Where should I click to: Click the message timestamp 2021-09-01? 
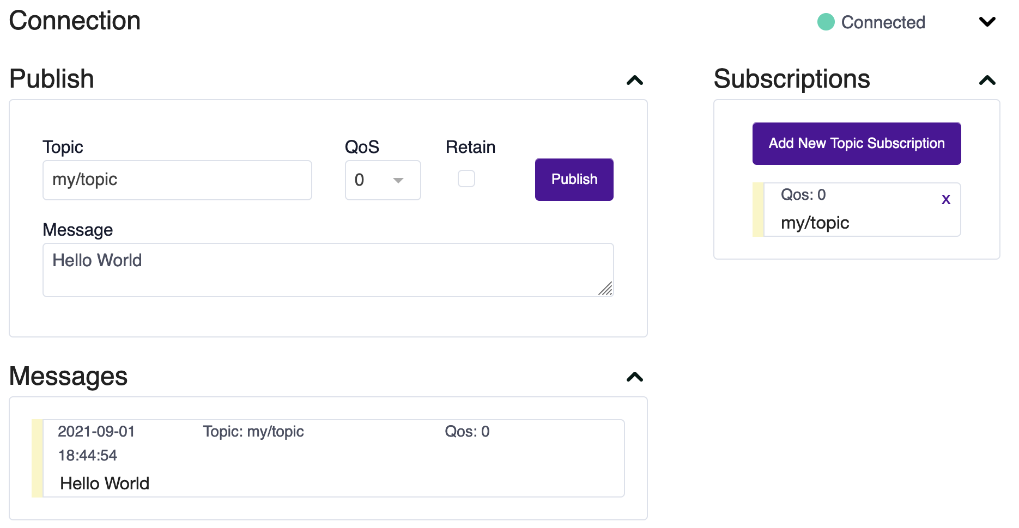tap(96, 432)
